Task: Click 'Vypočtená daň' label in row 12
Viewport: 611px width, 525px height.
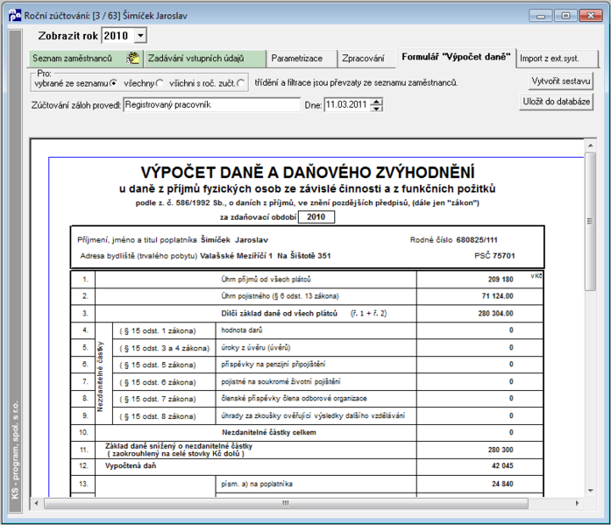Action: (x=131, y=465)
